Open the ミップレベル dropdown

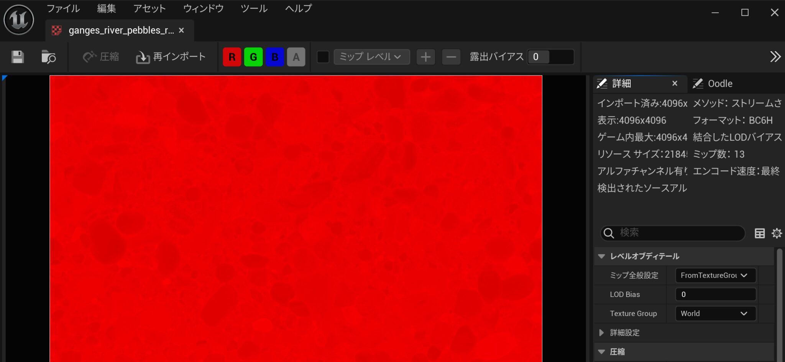(371, 57)
